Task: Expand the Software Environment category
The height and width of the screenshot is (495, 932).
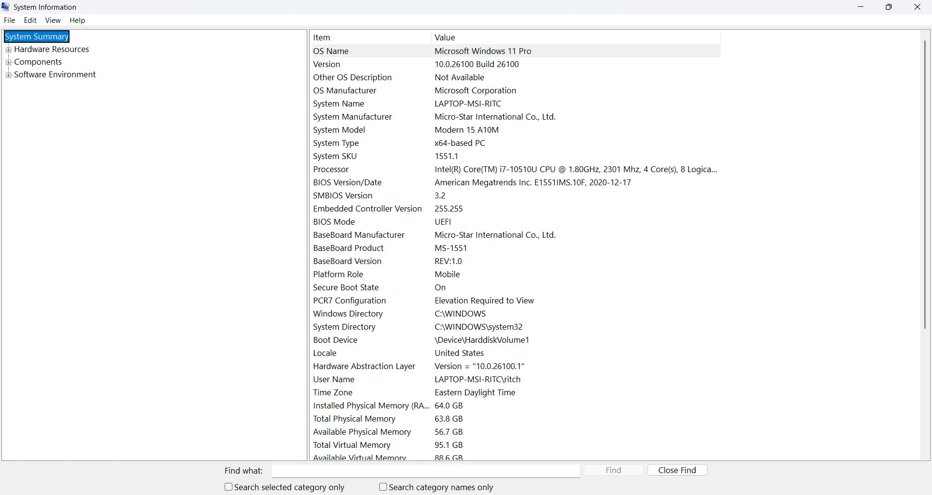Action: 8,75
